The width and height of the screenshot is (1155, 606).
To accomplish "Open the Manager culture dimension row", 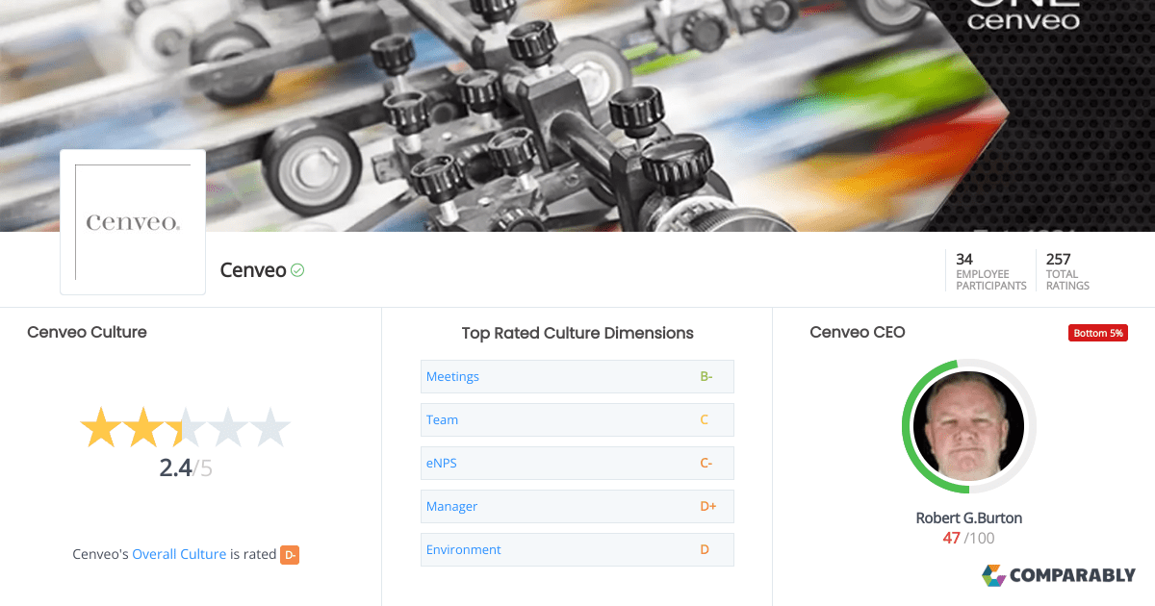I will click(x=577, y=506).
